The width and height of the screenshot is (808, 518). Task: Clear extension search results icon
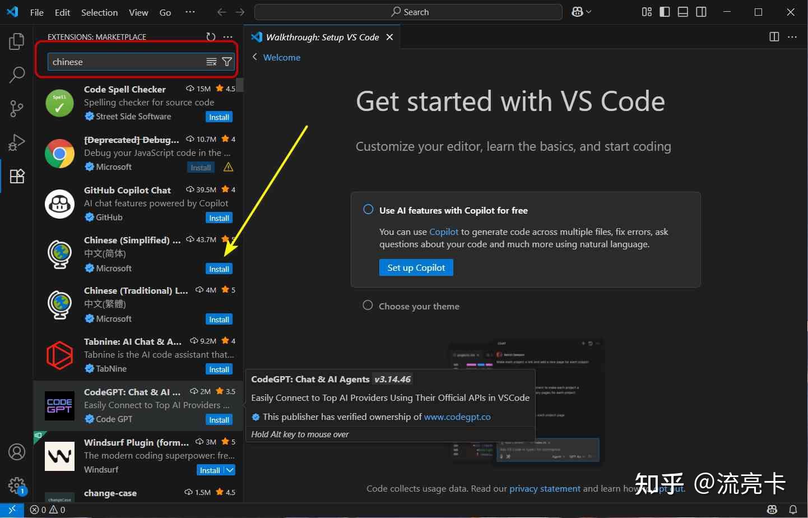(211, 62)
